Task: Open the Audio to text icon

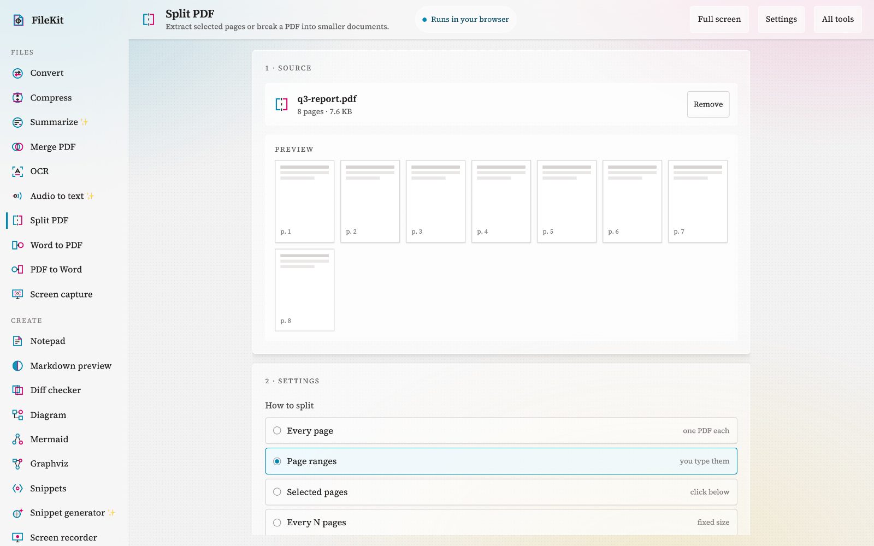Action: [x=17, y=196]
